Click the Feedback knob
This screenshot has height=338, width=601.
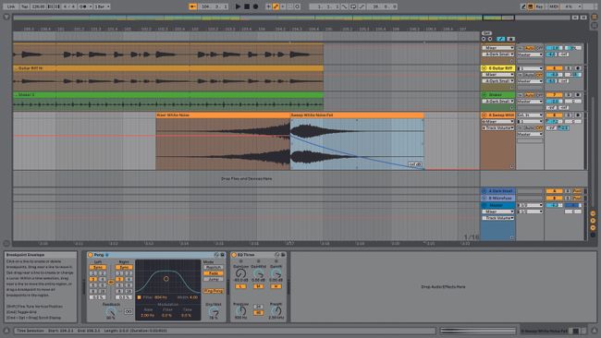click(110, 311)
